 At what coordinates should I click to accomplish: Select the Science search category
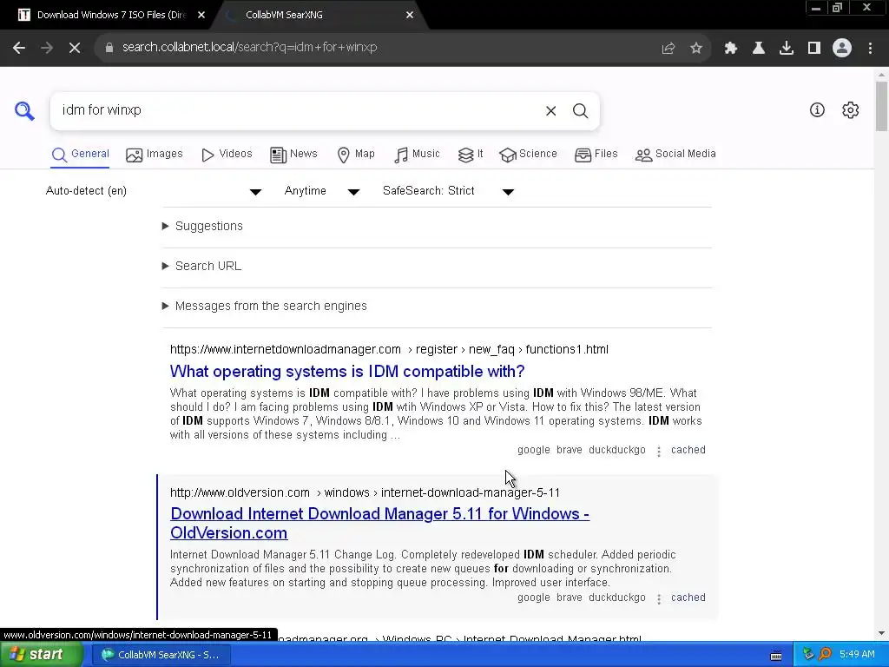click(x=529, y=155)
